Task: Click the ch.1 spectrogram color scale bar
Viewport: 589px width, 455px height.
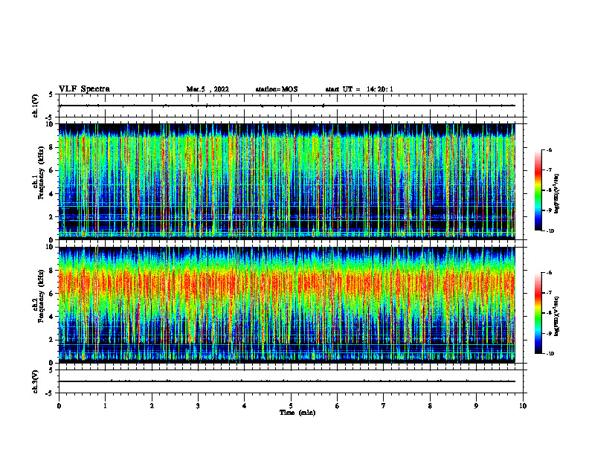Action: 538,190
